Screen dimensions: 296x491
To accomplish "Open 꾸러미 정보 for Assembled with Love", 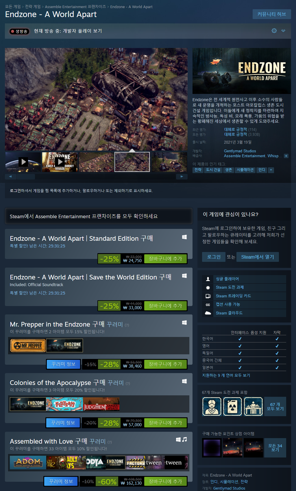I will 61,481.
